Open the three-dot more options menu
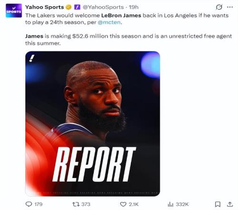238x210 pixels. click(x=230, y=7)
